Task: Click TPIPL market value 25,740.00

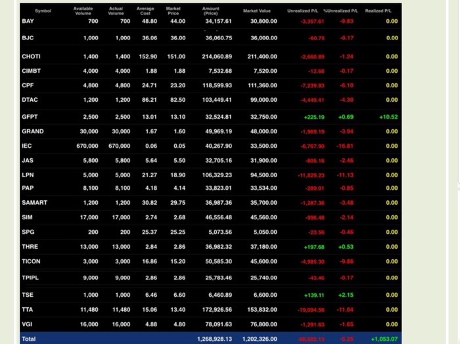Action: [264, 278]
